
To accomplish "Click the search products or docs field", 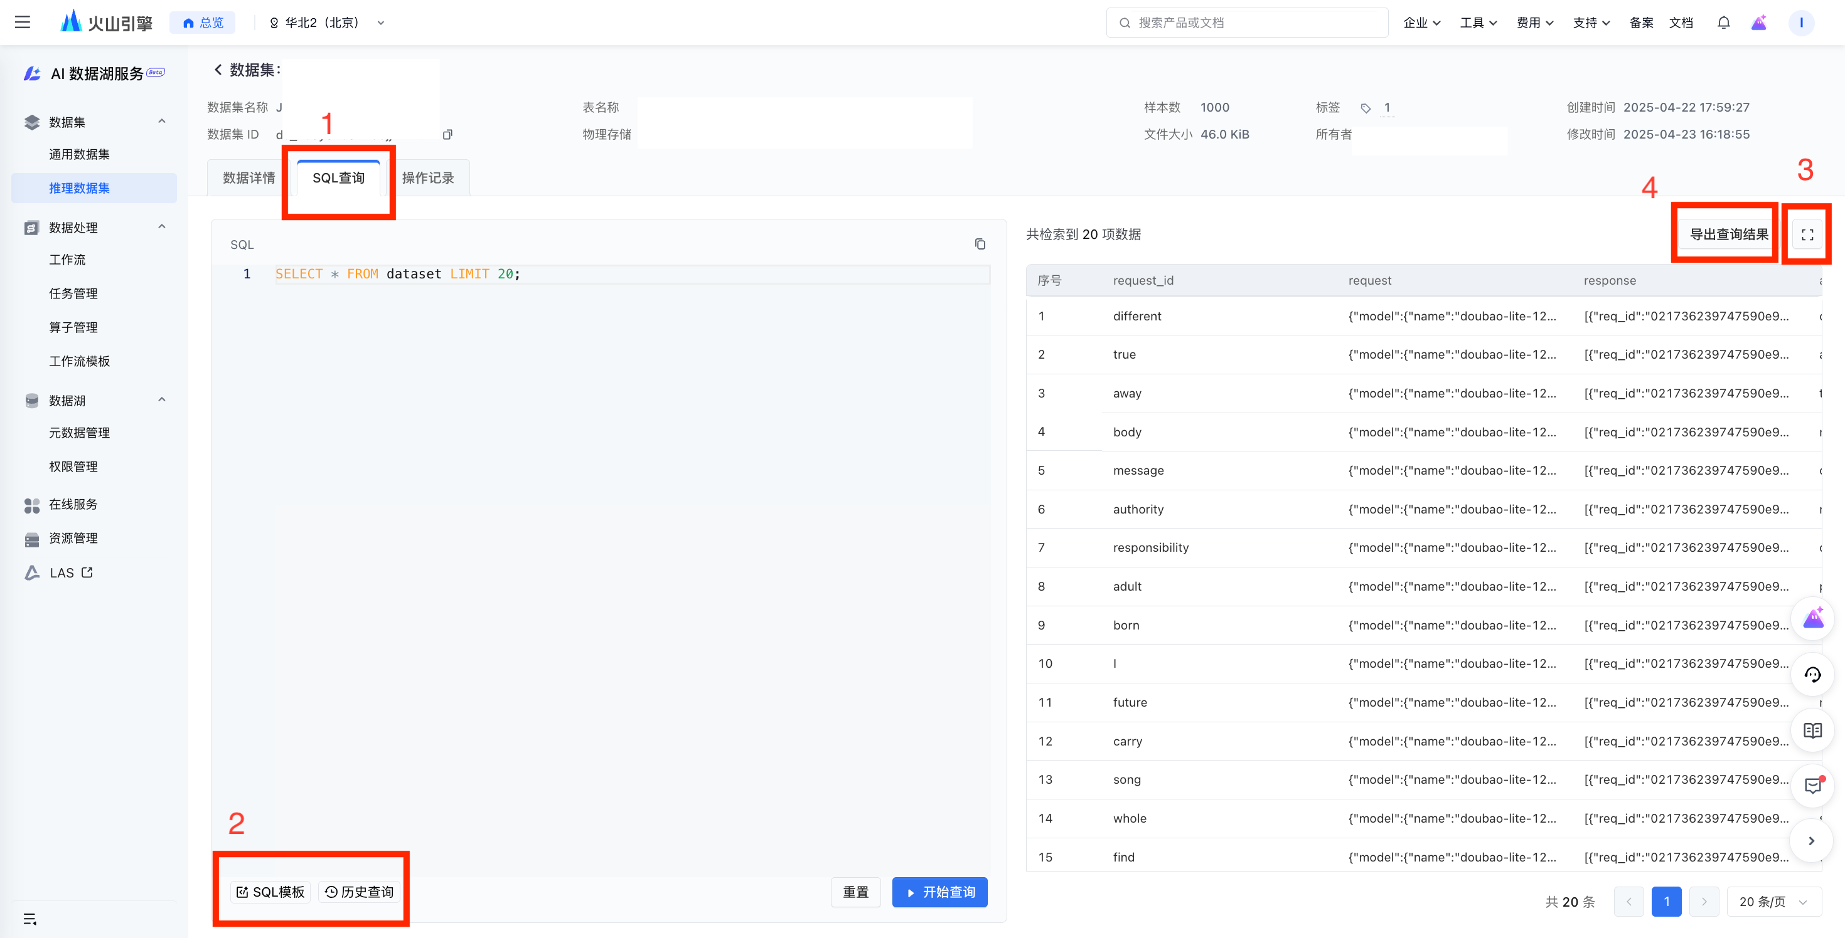I will (1246, 22).
